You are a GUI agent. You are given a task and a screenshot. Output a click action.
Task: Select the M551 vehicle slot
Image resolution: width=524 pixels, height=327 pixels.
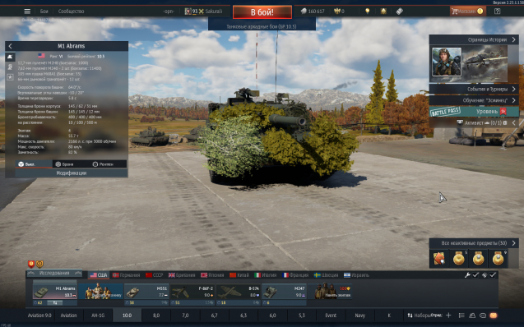(x=146, y=295)
